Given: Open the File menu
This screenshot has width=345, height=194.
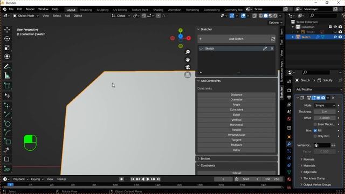Looking at the screenshot, I should pyautogui.click(x=11, y=9).
